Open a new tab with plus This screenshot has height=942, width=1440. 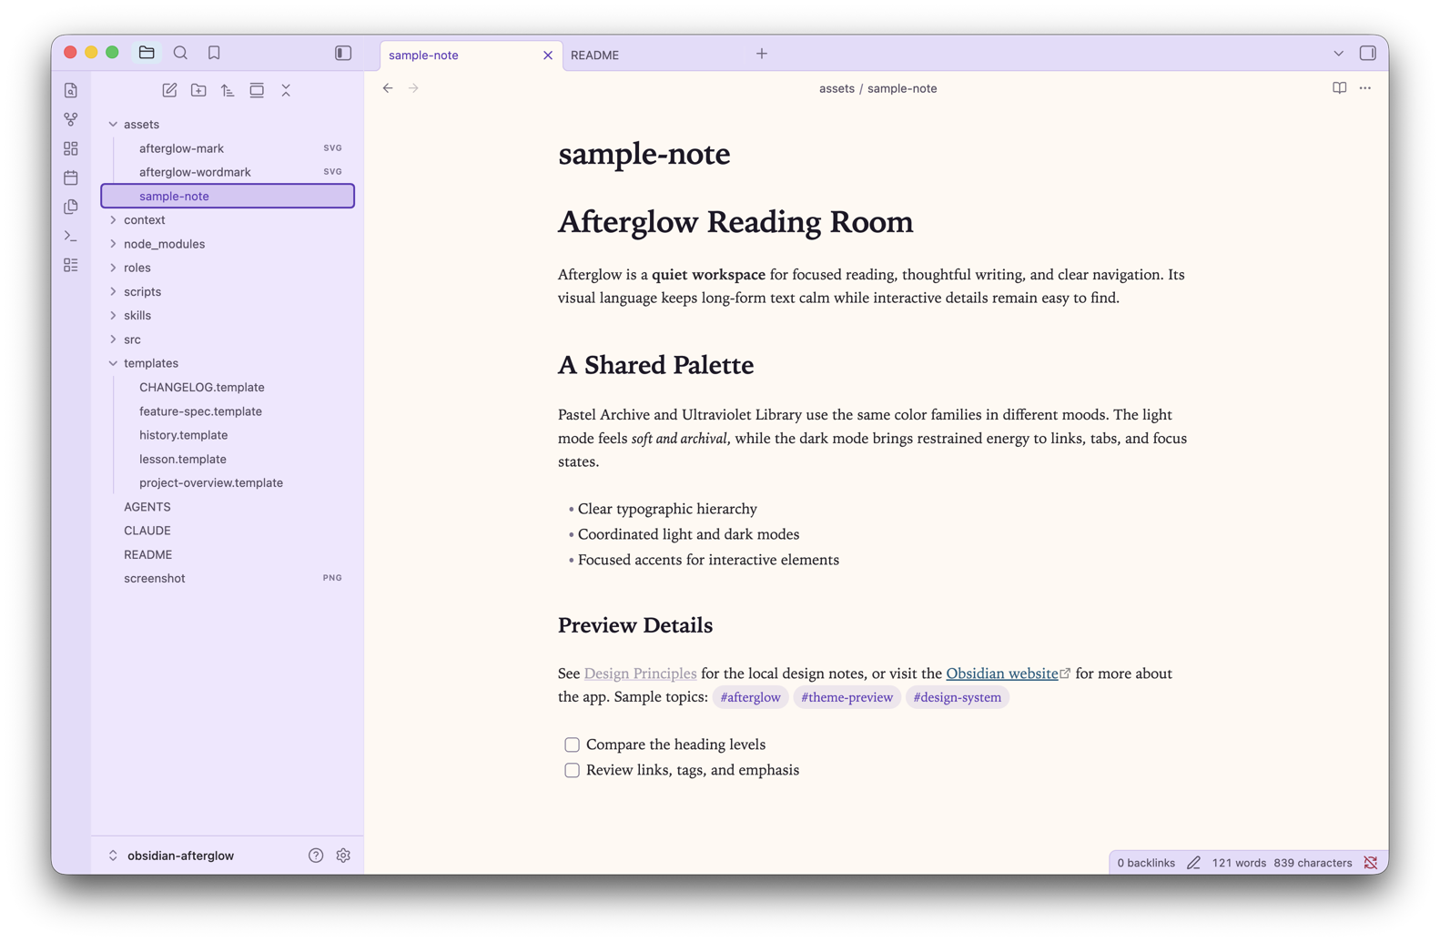(x=762, y=54)
